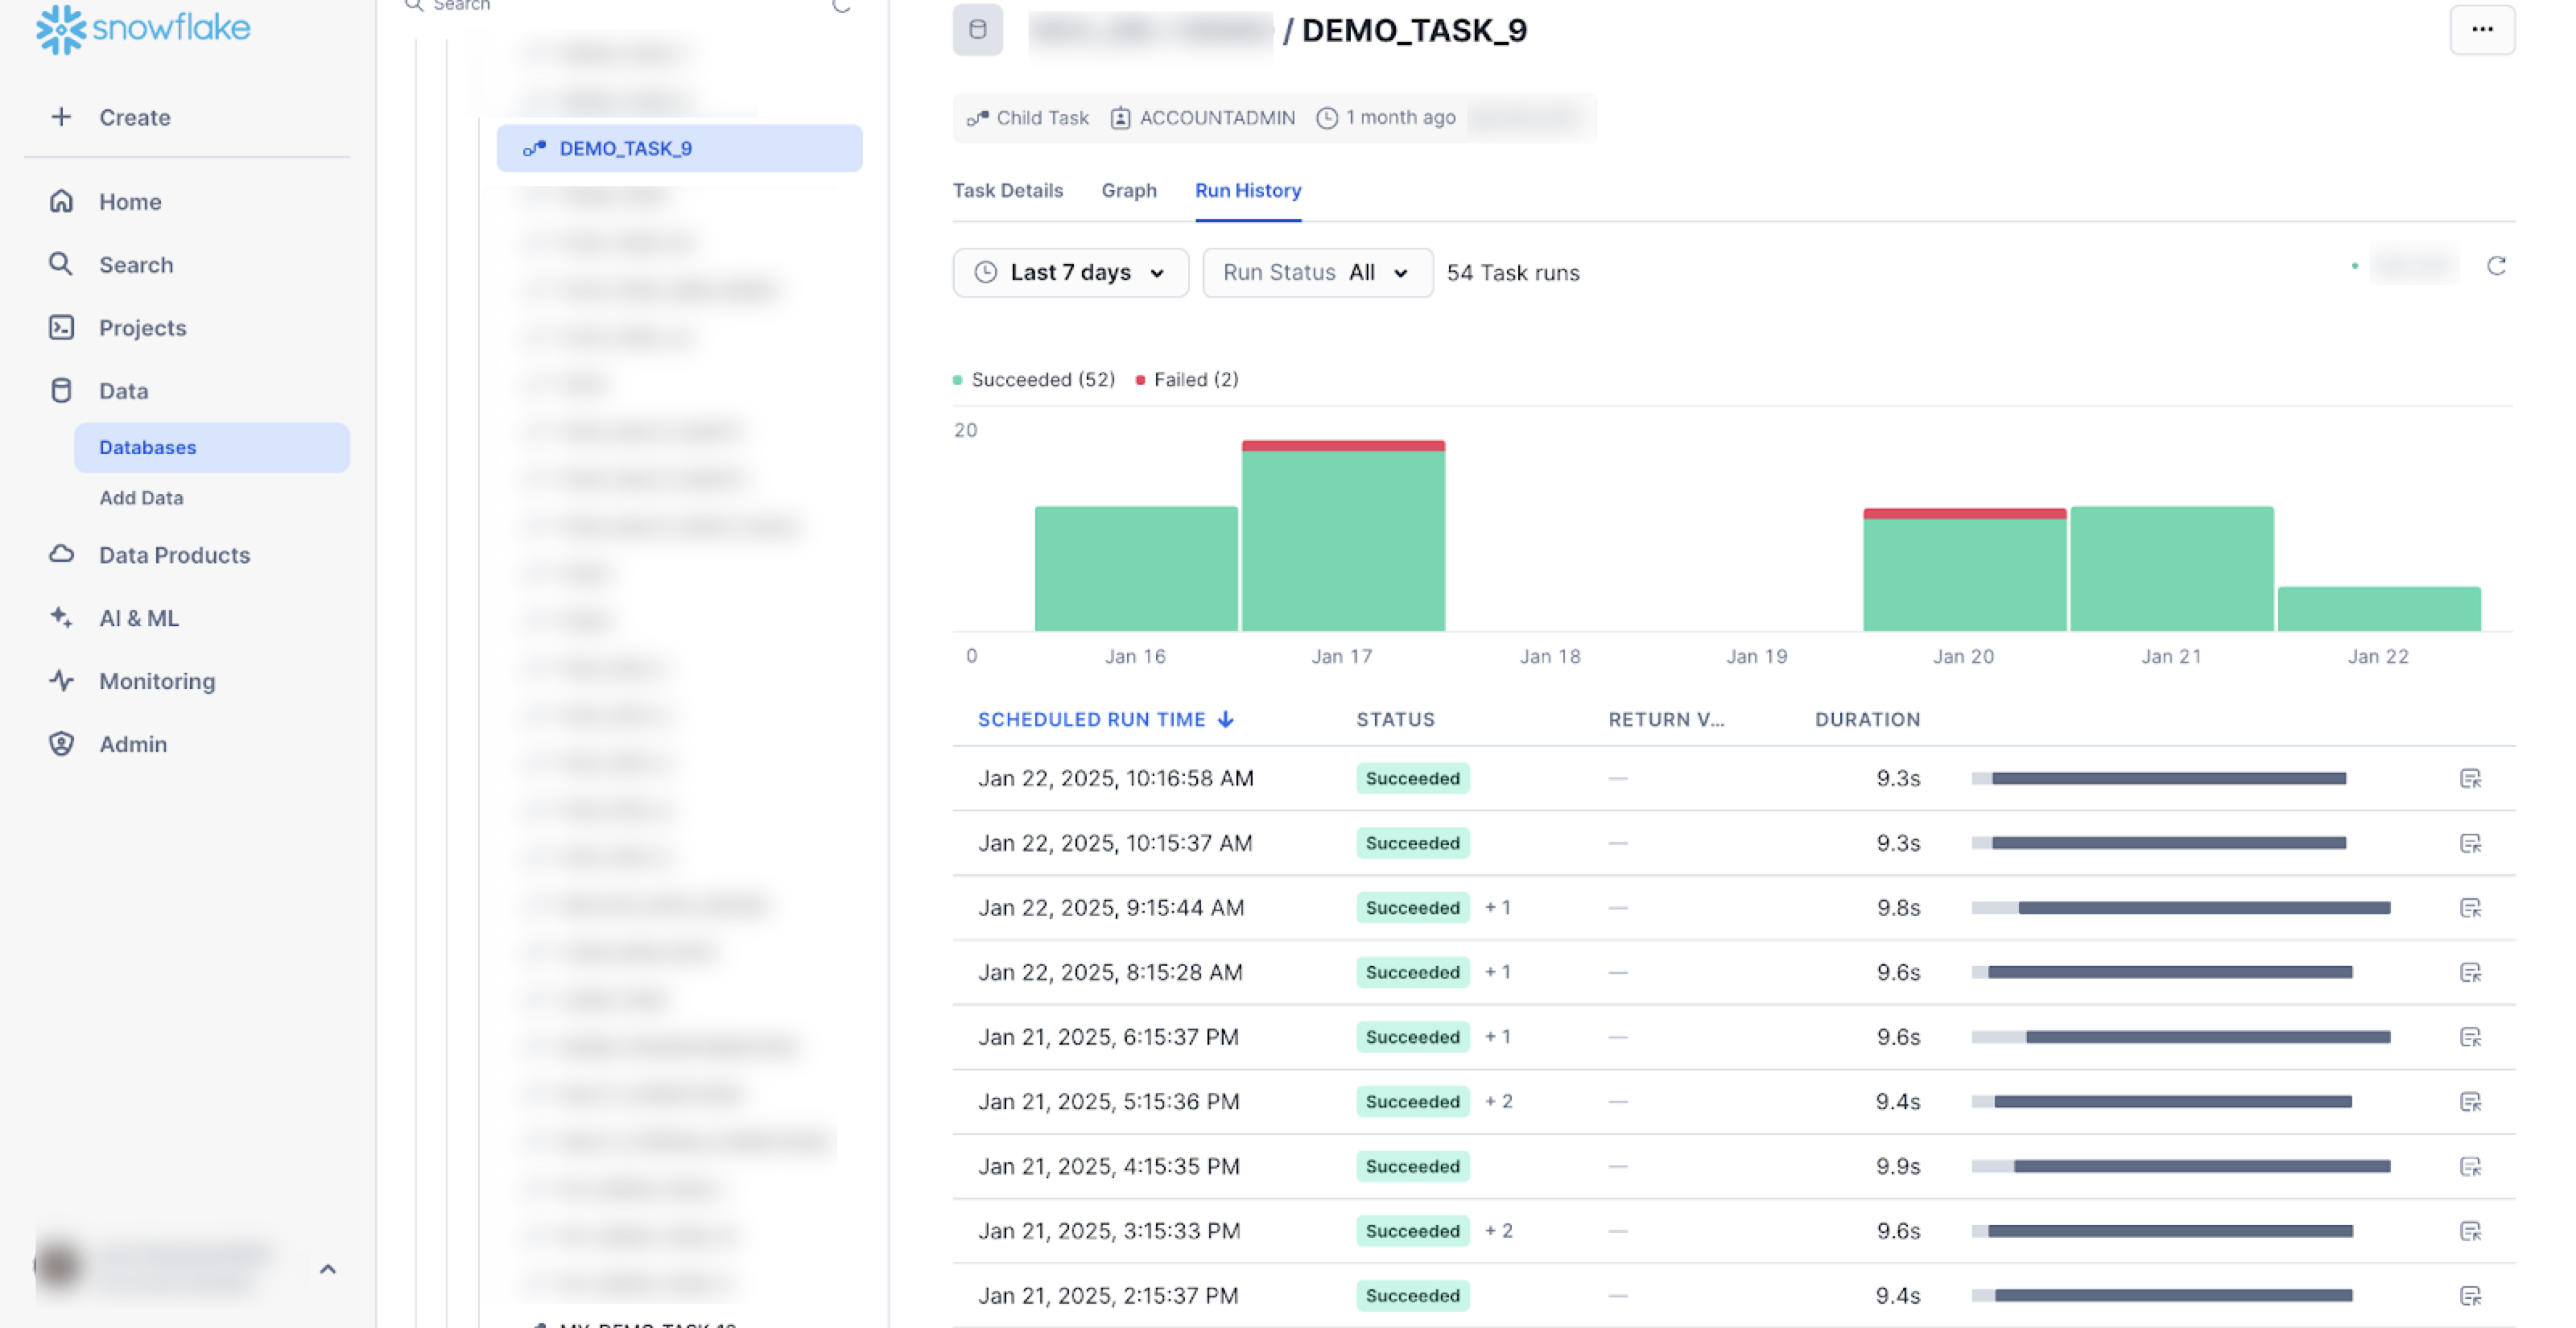
Task: Open the Last 7 days time dropdown
Action: tap(1070, 273)
